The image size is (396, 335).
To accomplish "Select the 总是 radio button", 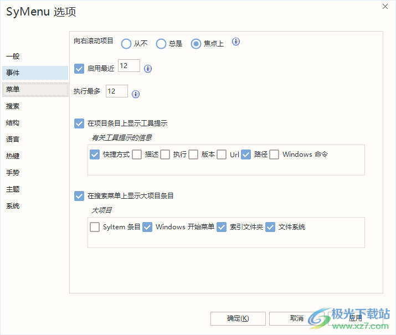I will (x=161, y=44).
